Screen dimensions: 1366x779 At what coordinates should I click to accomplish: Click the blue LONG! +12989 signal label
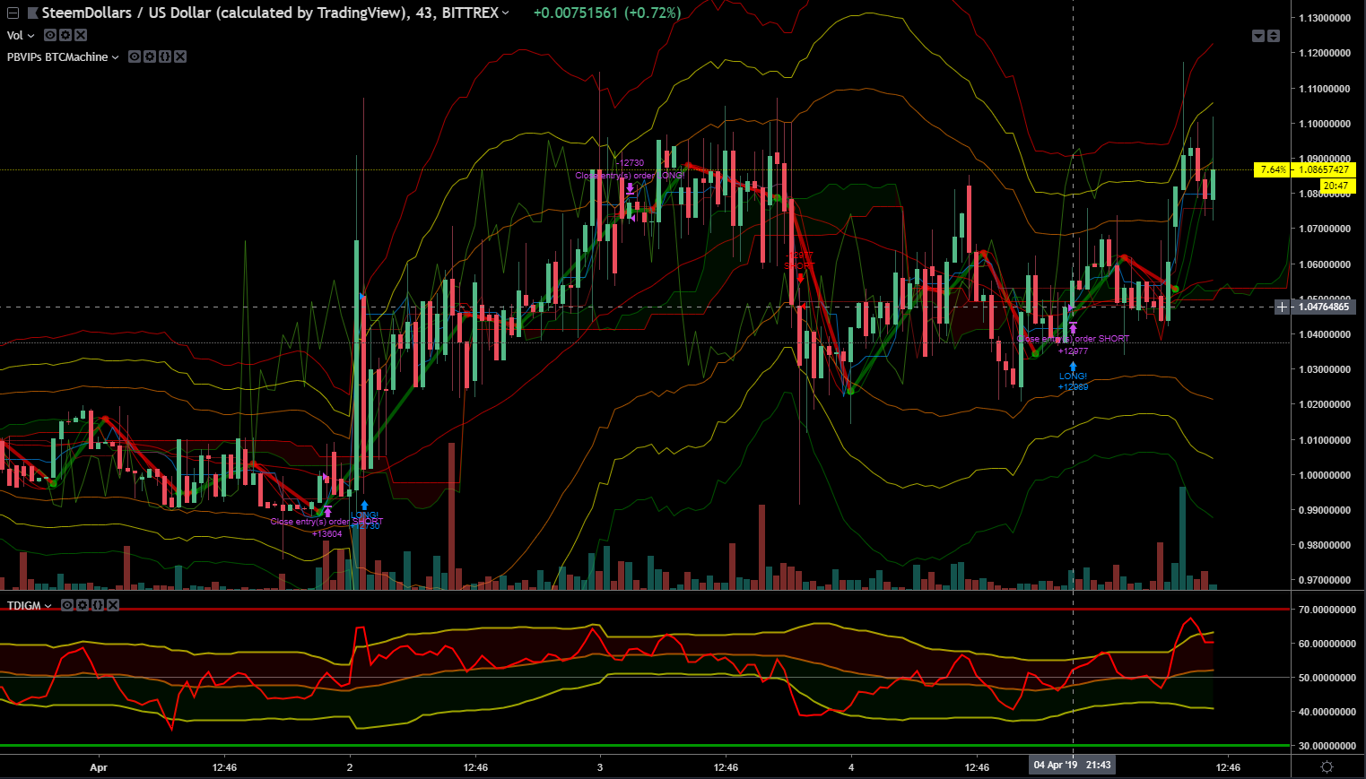pyautogui.click(x=1073, y=382)
